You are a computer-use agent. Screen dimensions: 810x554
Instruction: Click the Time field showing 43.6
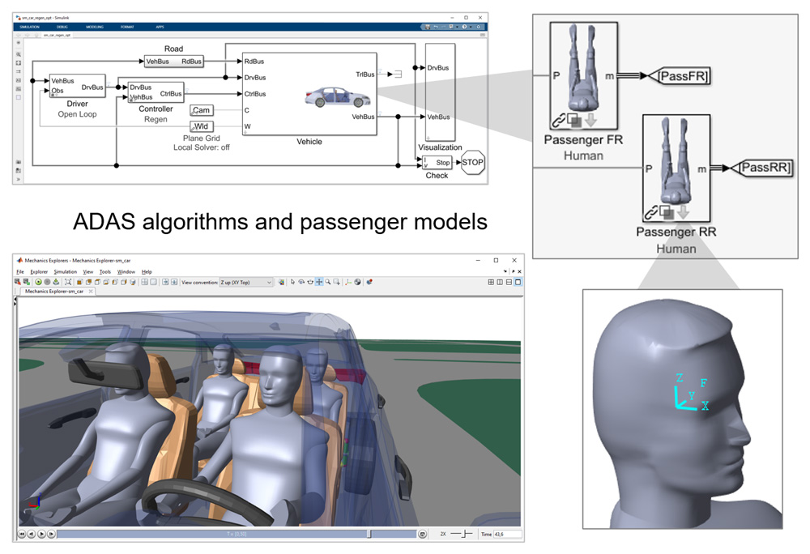pos(508,534)
